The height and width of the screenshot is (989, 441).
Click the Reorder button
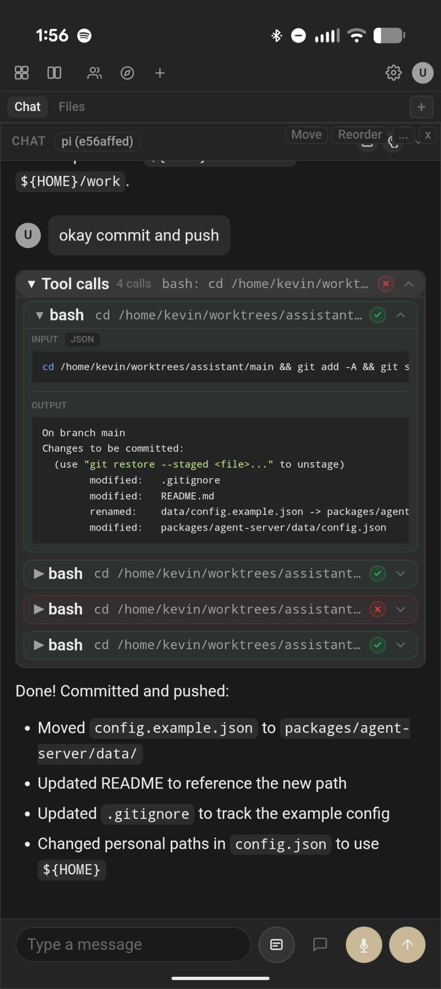360,134
